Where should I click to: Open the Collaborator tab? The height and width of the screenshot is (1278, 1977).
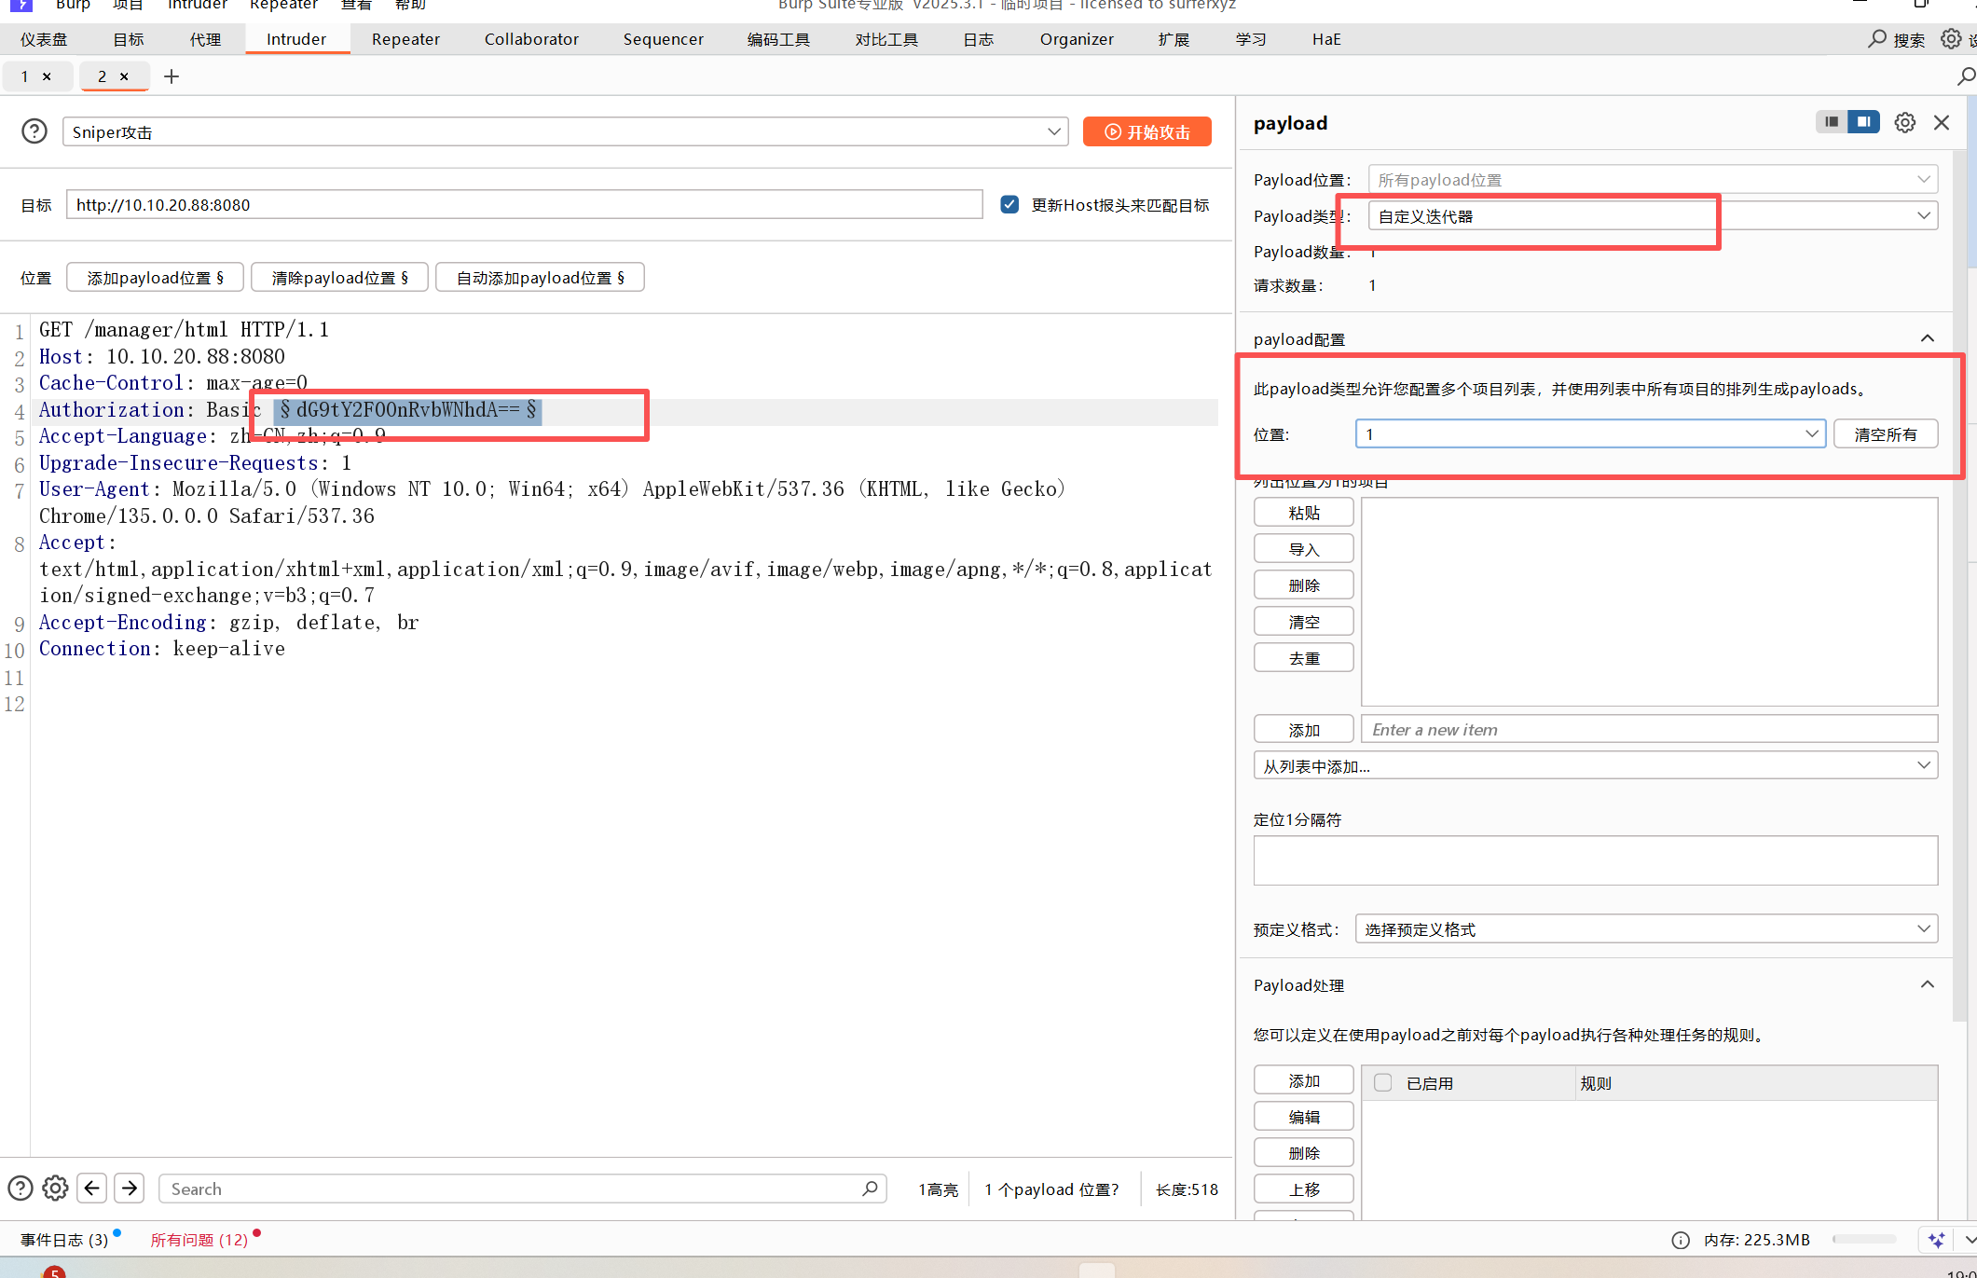point(531,39)
